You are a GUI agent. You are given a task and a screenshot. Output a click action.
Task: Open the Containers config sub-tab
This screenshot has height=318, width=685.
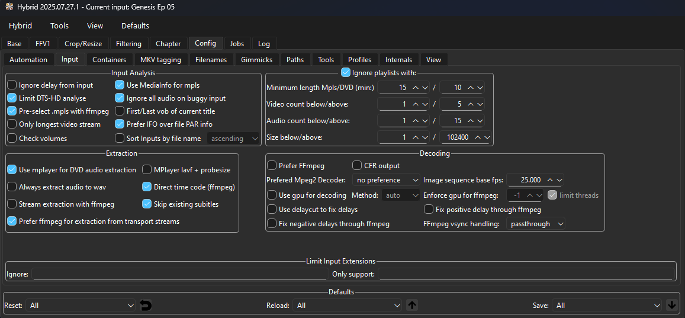tap(109, 60)
